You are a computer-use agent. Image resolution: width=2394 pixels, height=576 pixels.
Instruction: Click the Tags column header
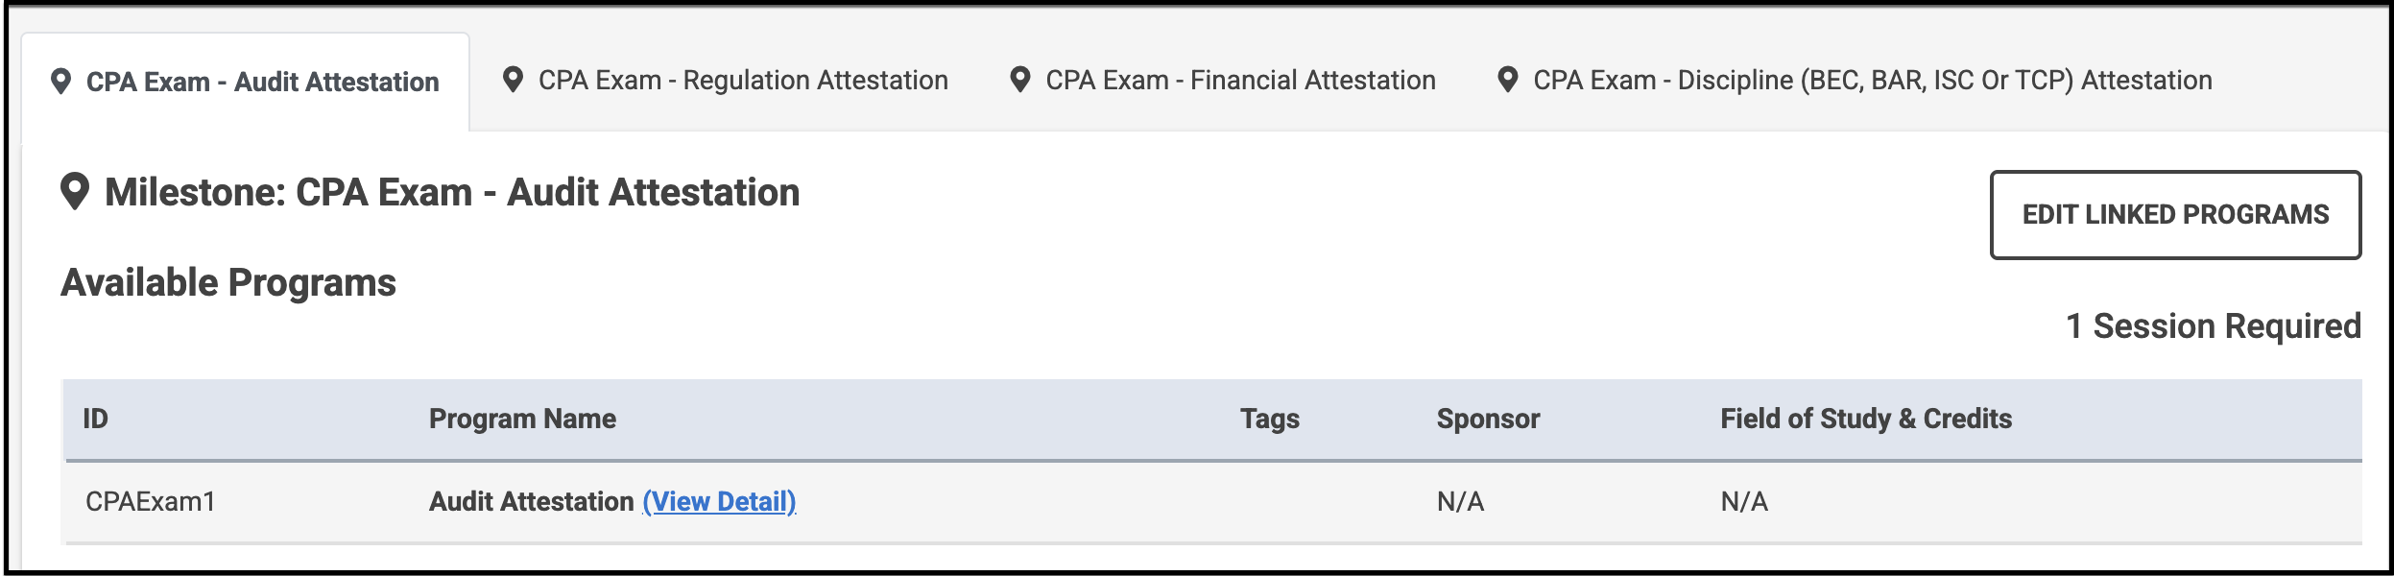tap(1268, 420)
